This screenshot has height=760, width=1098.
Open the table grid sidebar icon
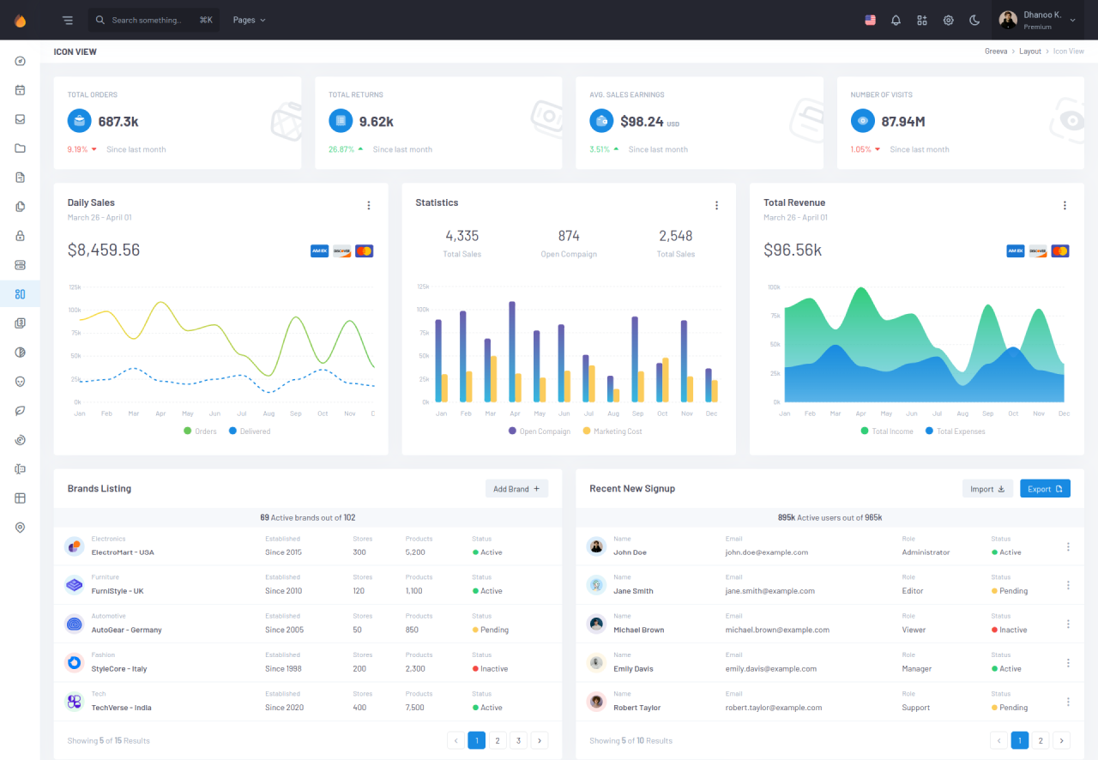pos(20,498)
